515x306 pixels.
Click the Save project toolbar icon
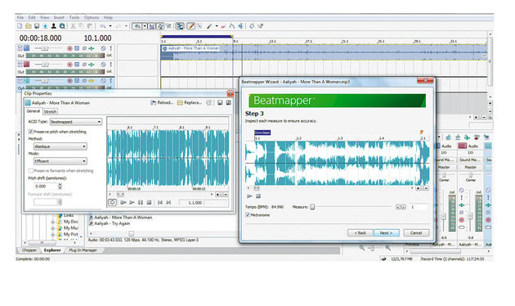(x=37, y=26)
